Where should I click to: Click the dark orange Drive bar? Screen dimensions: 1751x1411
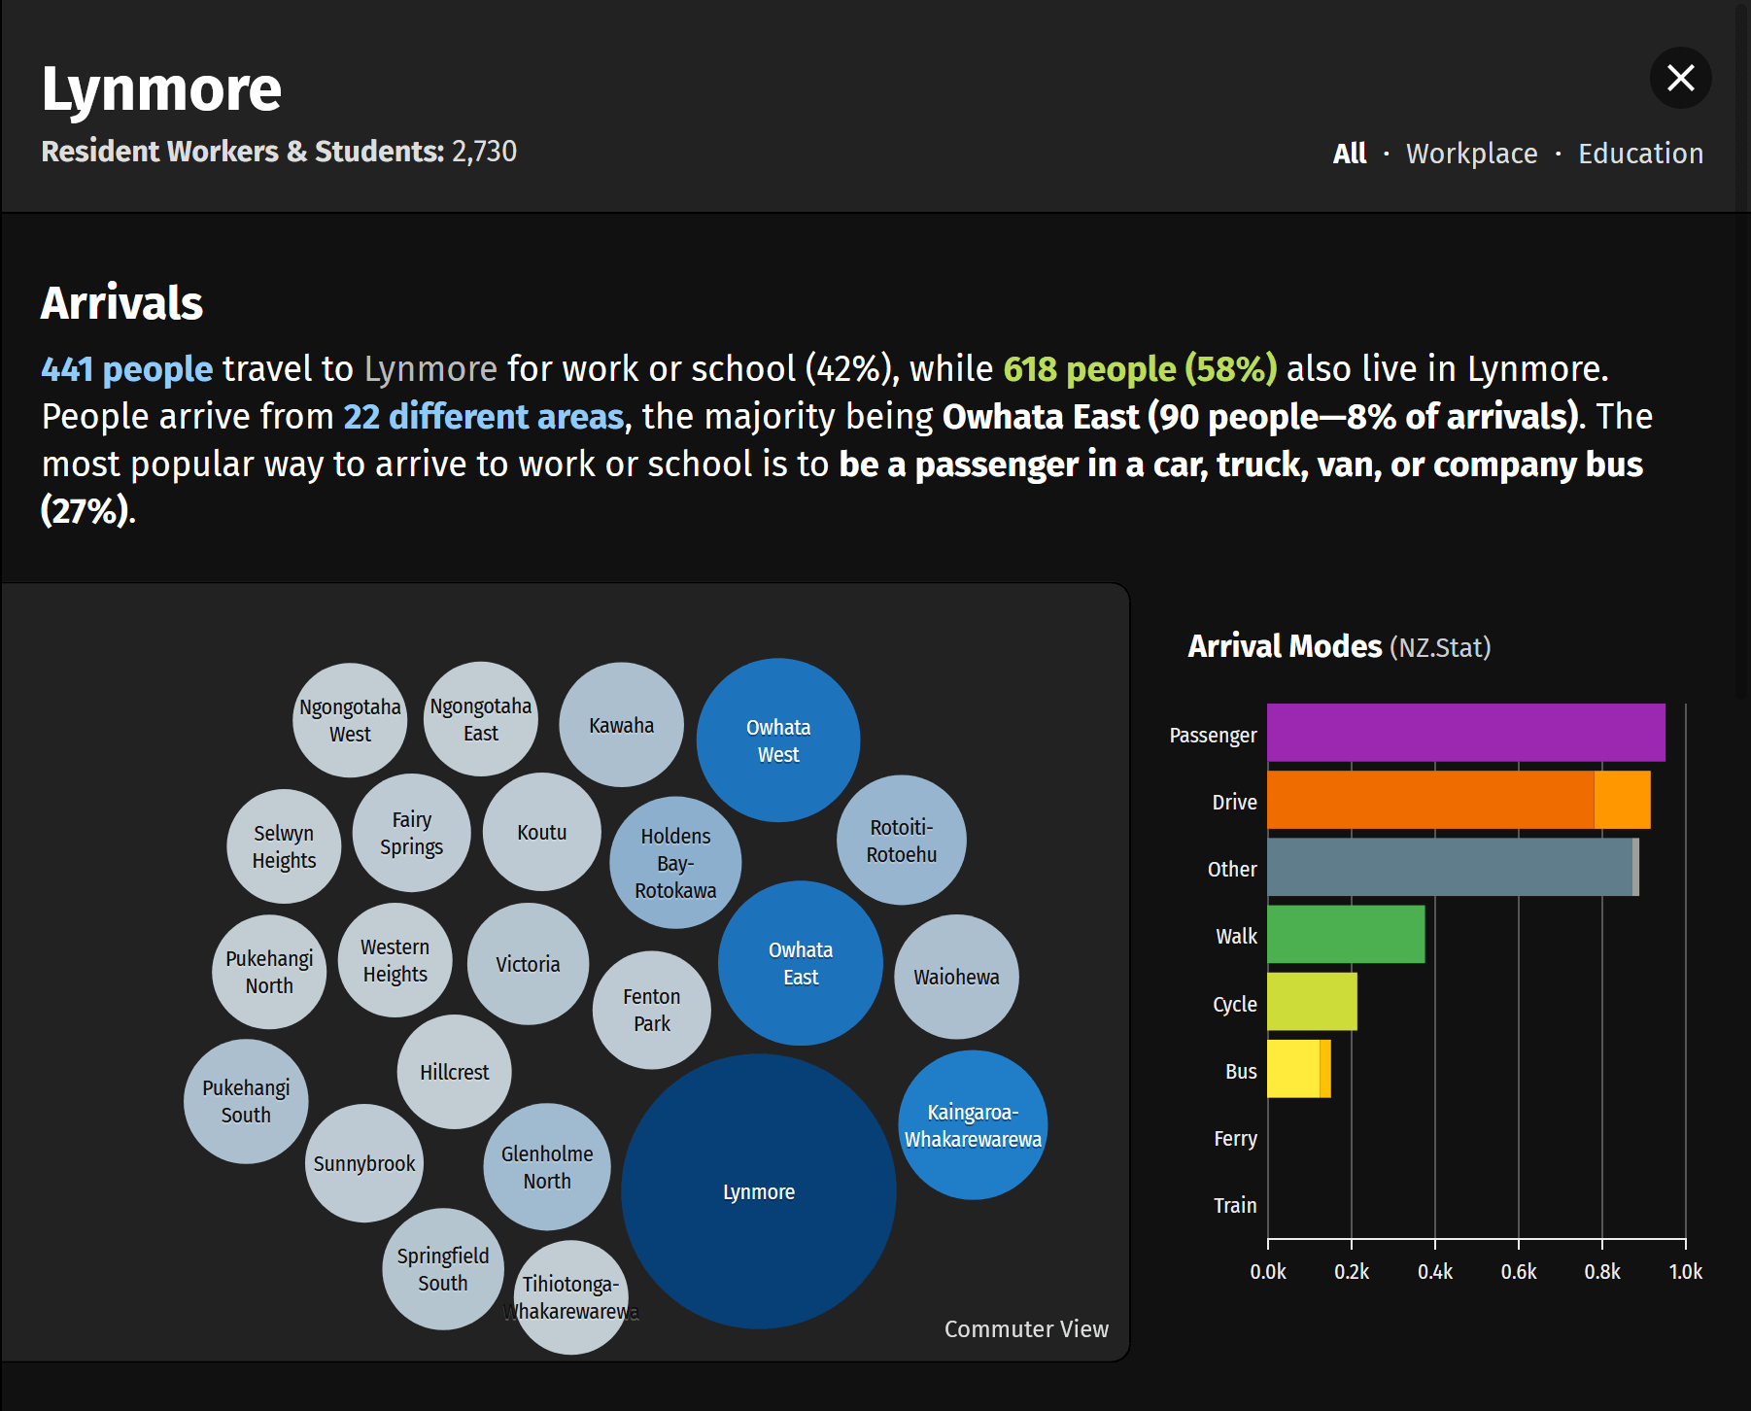point(1430,800)
